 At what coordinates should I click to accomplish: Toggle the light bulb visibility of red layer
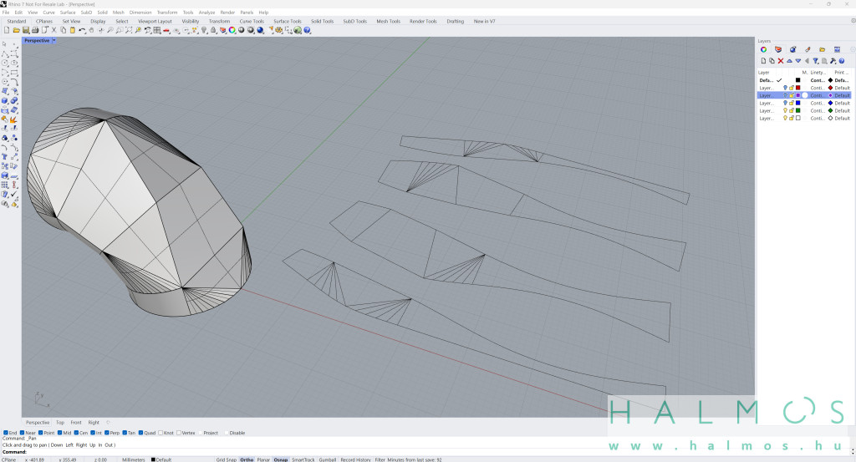[785, 88]
